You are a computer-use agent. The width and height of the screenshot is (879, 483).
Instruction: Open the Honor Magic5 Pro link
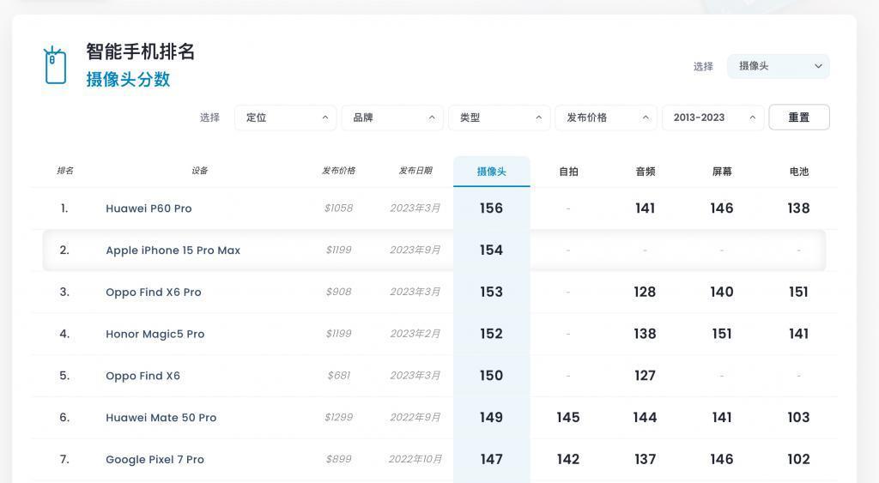[155, 334]
